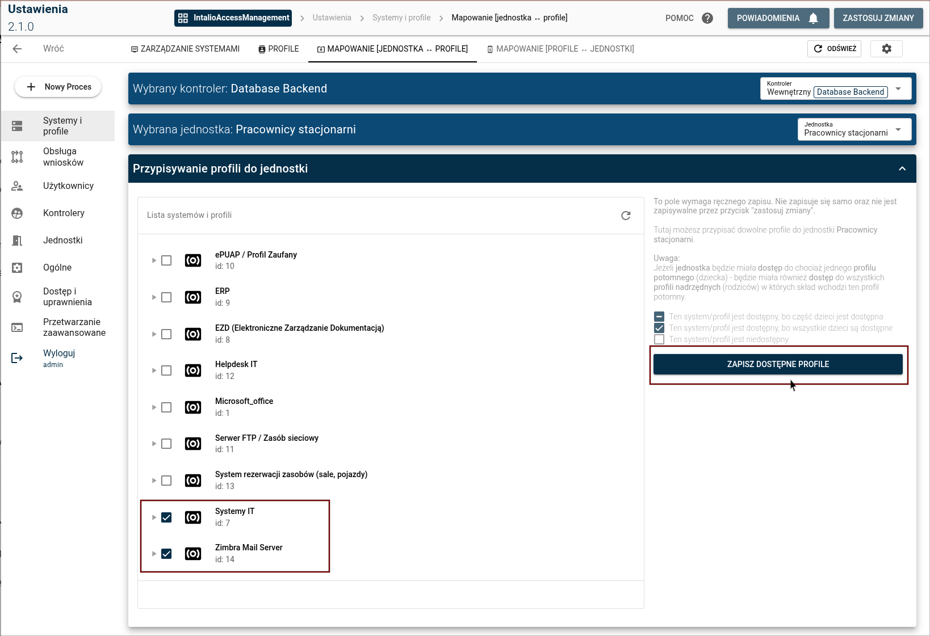Click the IntalioAccessManagement breadcrumb button
Screen dimensions: 930x636
(233, 18)
